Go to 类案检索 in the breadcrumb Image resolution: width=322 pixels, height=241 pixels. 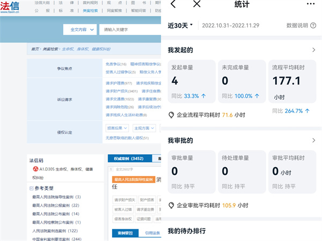coord(50,49)
